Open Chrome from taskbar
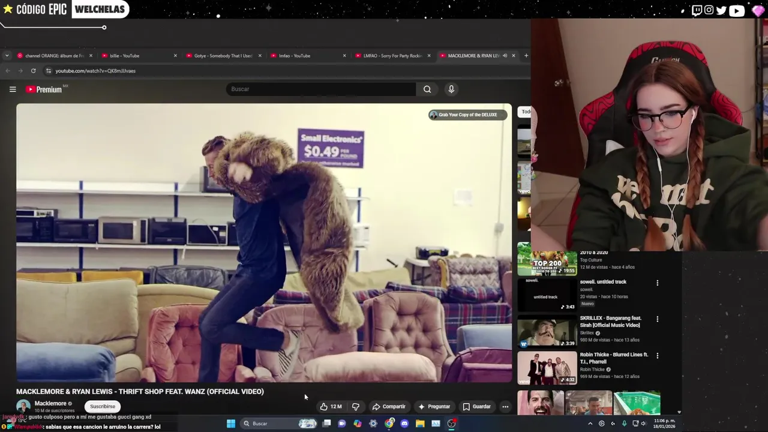This screenshot has width=768, height=432. pos(389,424)
